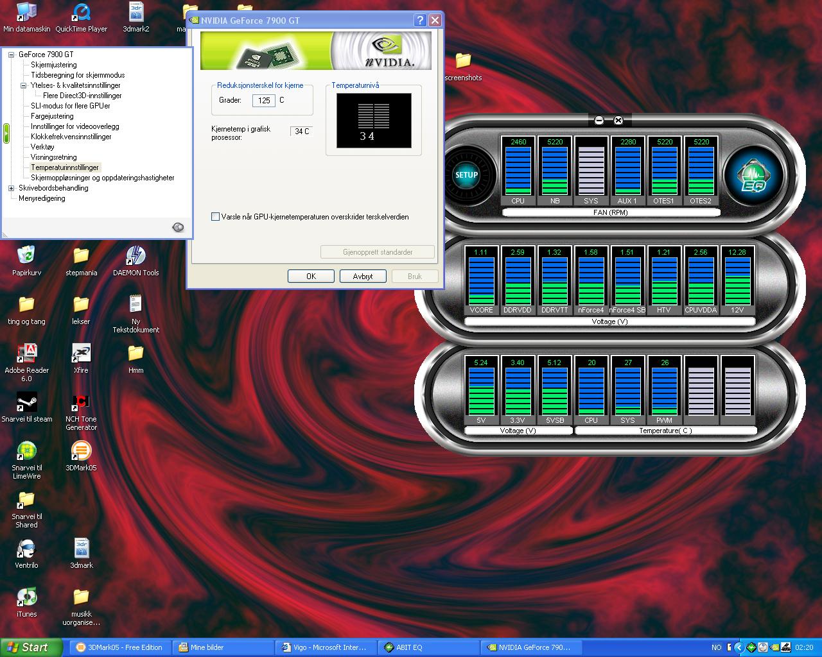Open the screenshots folder on the desktop
The width and height of the screenshot is (822, 657).
click(x=463, y=67)
